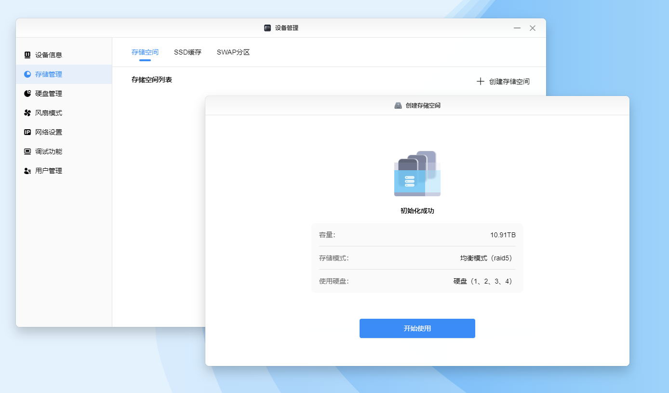
Task: Click the 设备信息 icon in sidebar
Action: [27, 55]
